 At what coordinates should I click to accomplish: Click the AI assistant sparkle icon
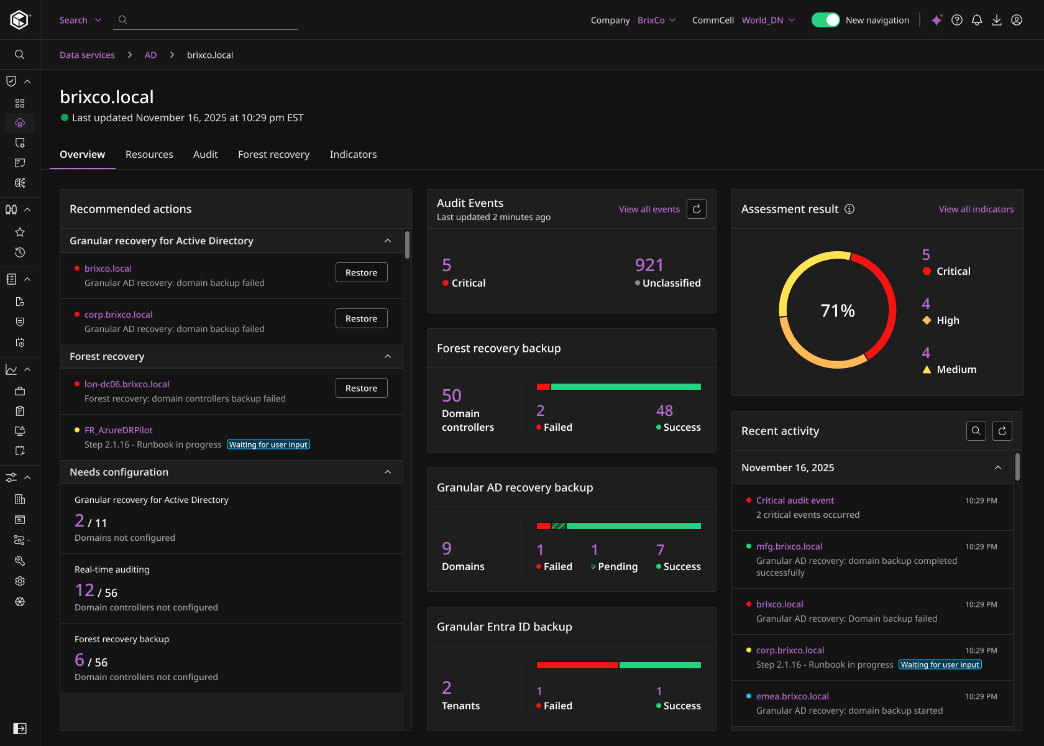coord(936,20)
